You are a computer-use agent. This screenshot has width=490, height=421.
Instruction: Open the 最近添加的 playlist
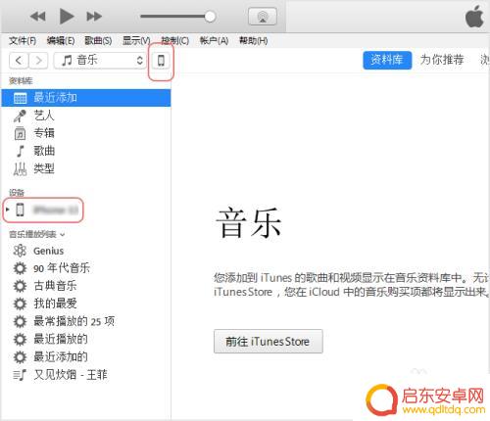pyautogui.click(x=61, y=356)
